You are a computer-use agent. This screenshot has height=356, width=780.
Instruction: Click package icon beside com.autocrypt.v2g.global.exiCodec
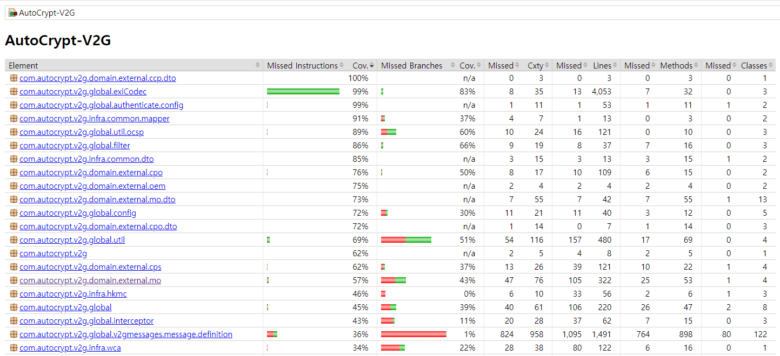(x=14, y=92)
